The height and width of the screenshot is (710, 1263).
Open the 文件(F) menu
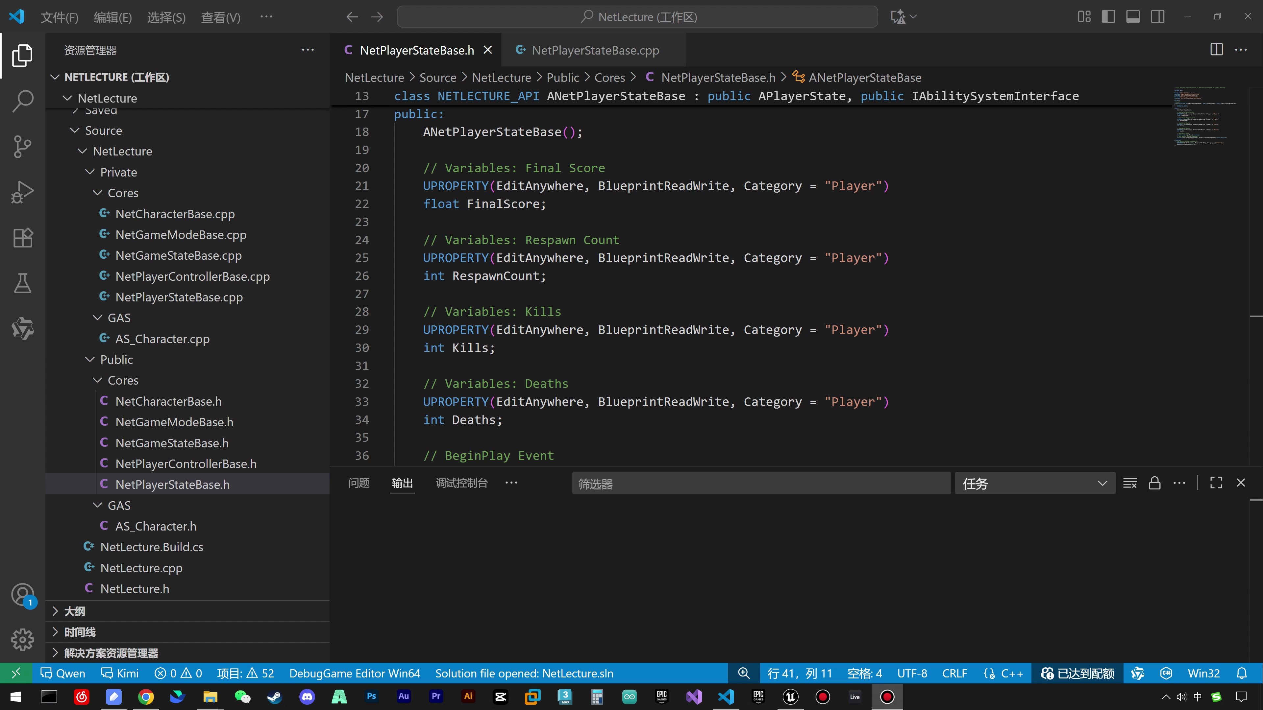(59, 18)
